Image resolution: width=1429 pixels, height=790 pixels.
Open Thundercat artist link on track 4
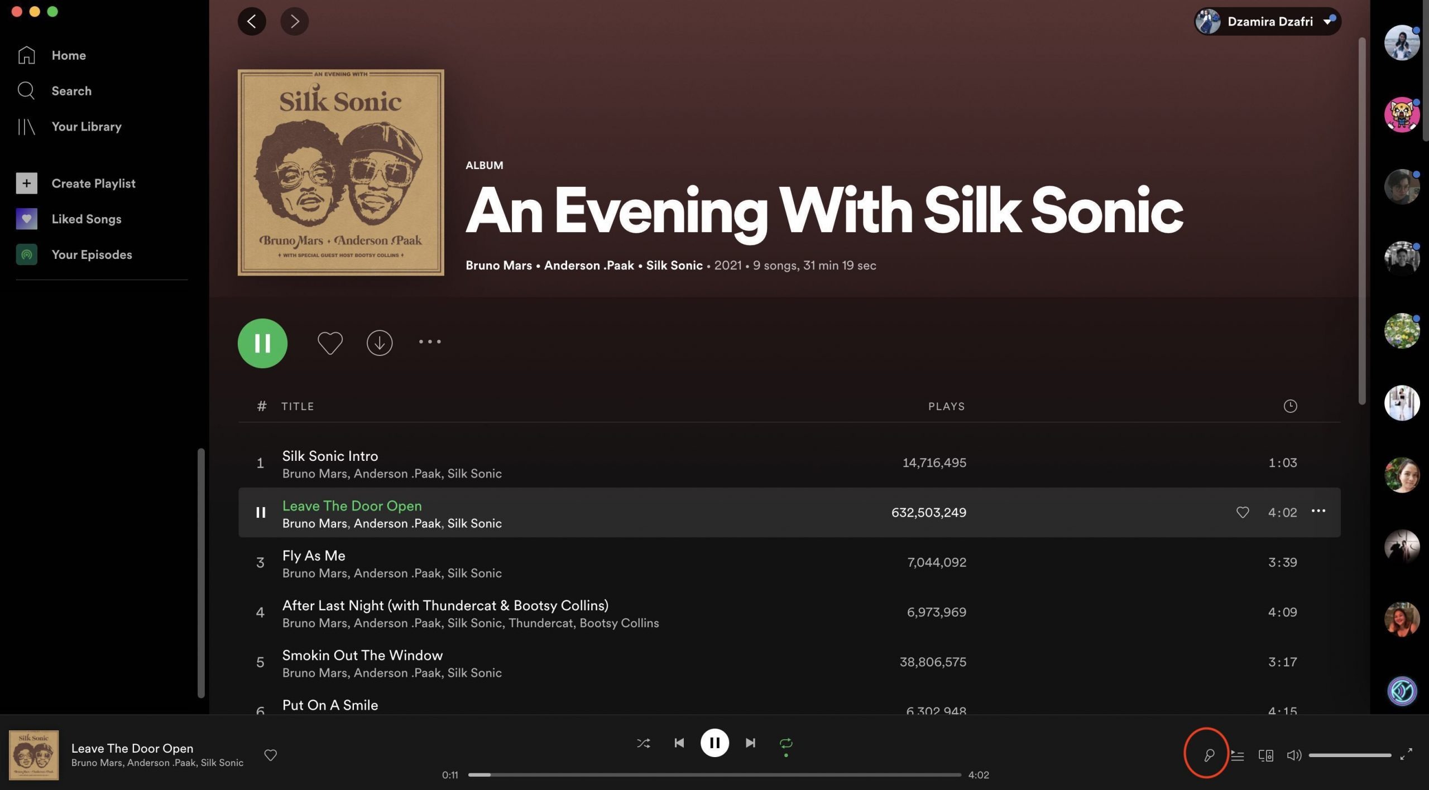tap(540, 623)
